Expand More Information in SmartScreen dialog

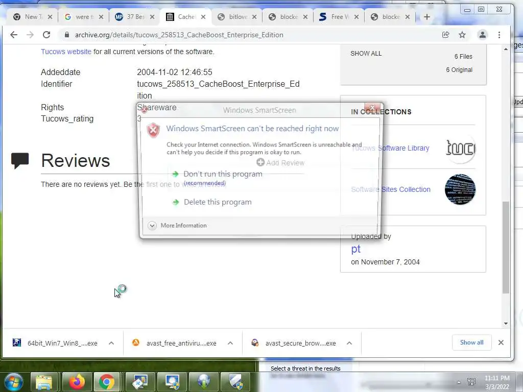click(x=177, y=226)
